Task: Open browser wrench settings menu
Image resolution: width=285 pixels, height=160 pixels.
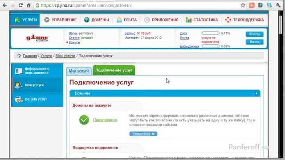Action: point(278,5)
